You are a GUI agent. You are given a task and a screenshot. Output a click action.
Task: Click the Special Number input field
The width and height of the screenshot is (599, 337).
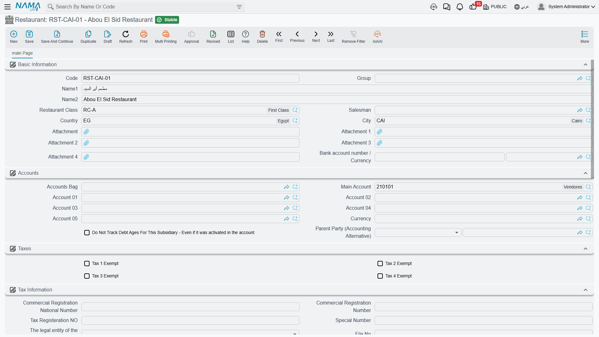pyautogui.click(x=484, y=320)
